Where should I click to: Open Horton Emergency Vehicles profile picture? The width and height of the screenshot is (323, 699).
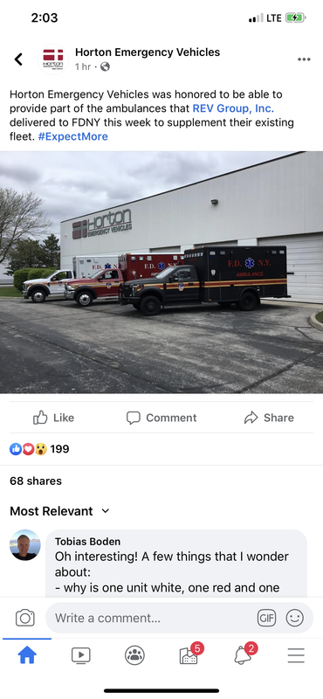53,59
